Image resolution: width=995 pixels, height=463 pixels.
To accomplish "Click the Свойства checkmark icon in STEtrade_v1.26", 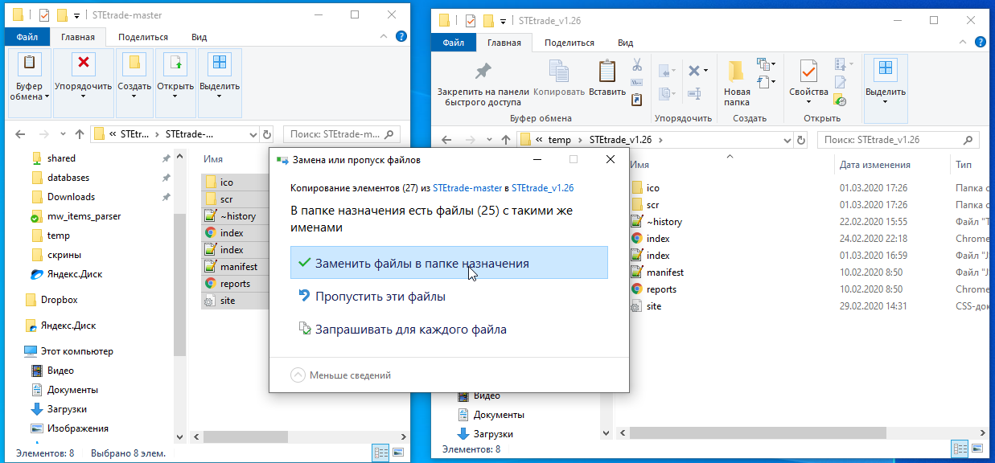I will (808, 71).
